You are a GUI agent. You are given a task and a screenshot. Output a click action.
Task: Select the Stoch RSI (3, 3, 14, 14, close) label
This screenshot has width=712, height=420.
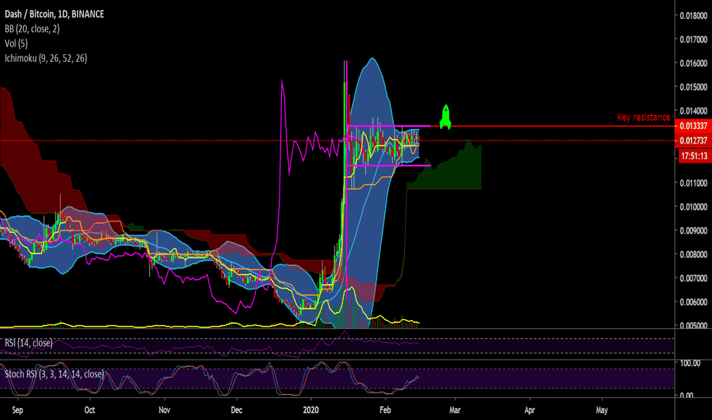click(54, 374)
